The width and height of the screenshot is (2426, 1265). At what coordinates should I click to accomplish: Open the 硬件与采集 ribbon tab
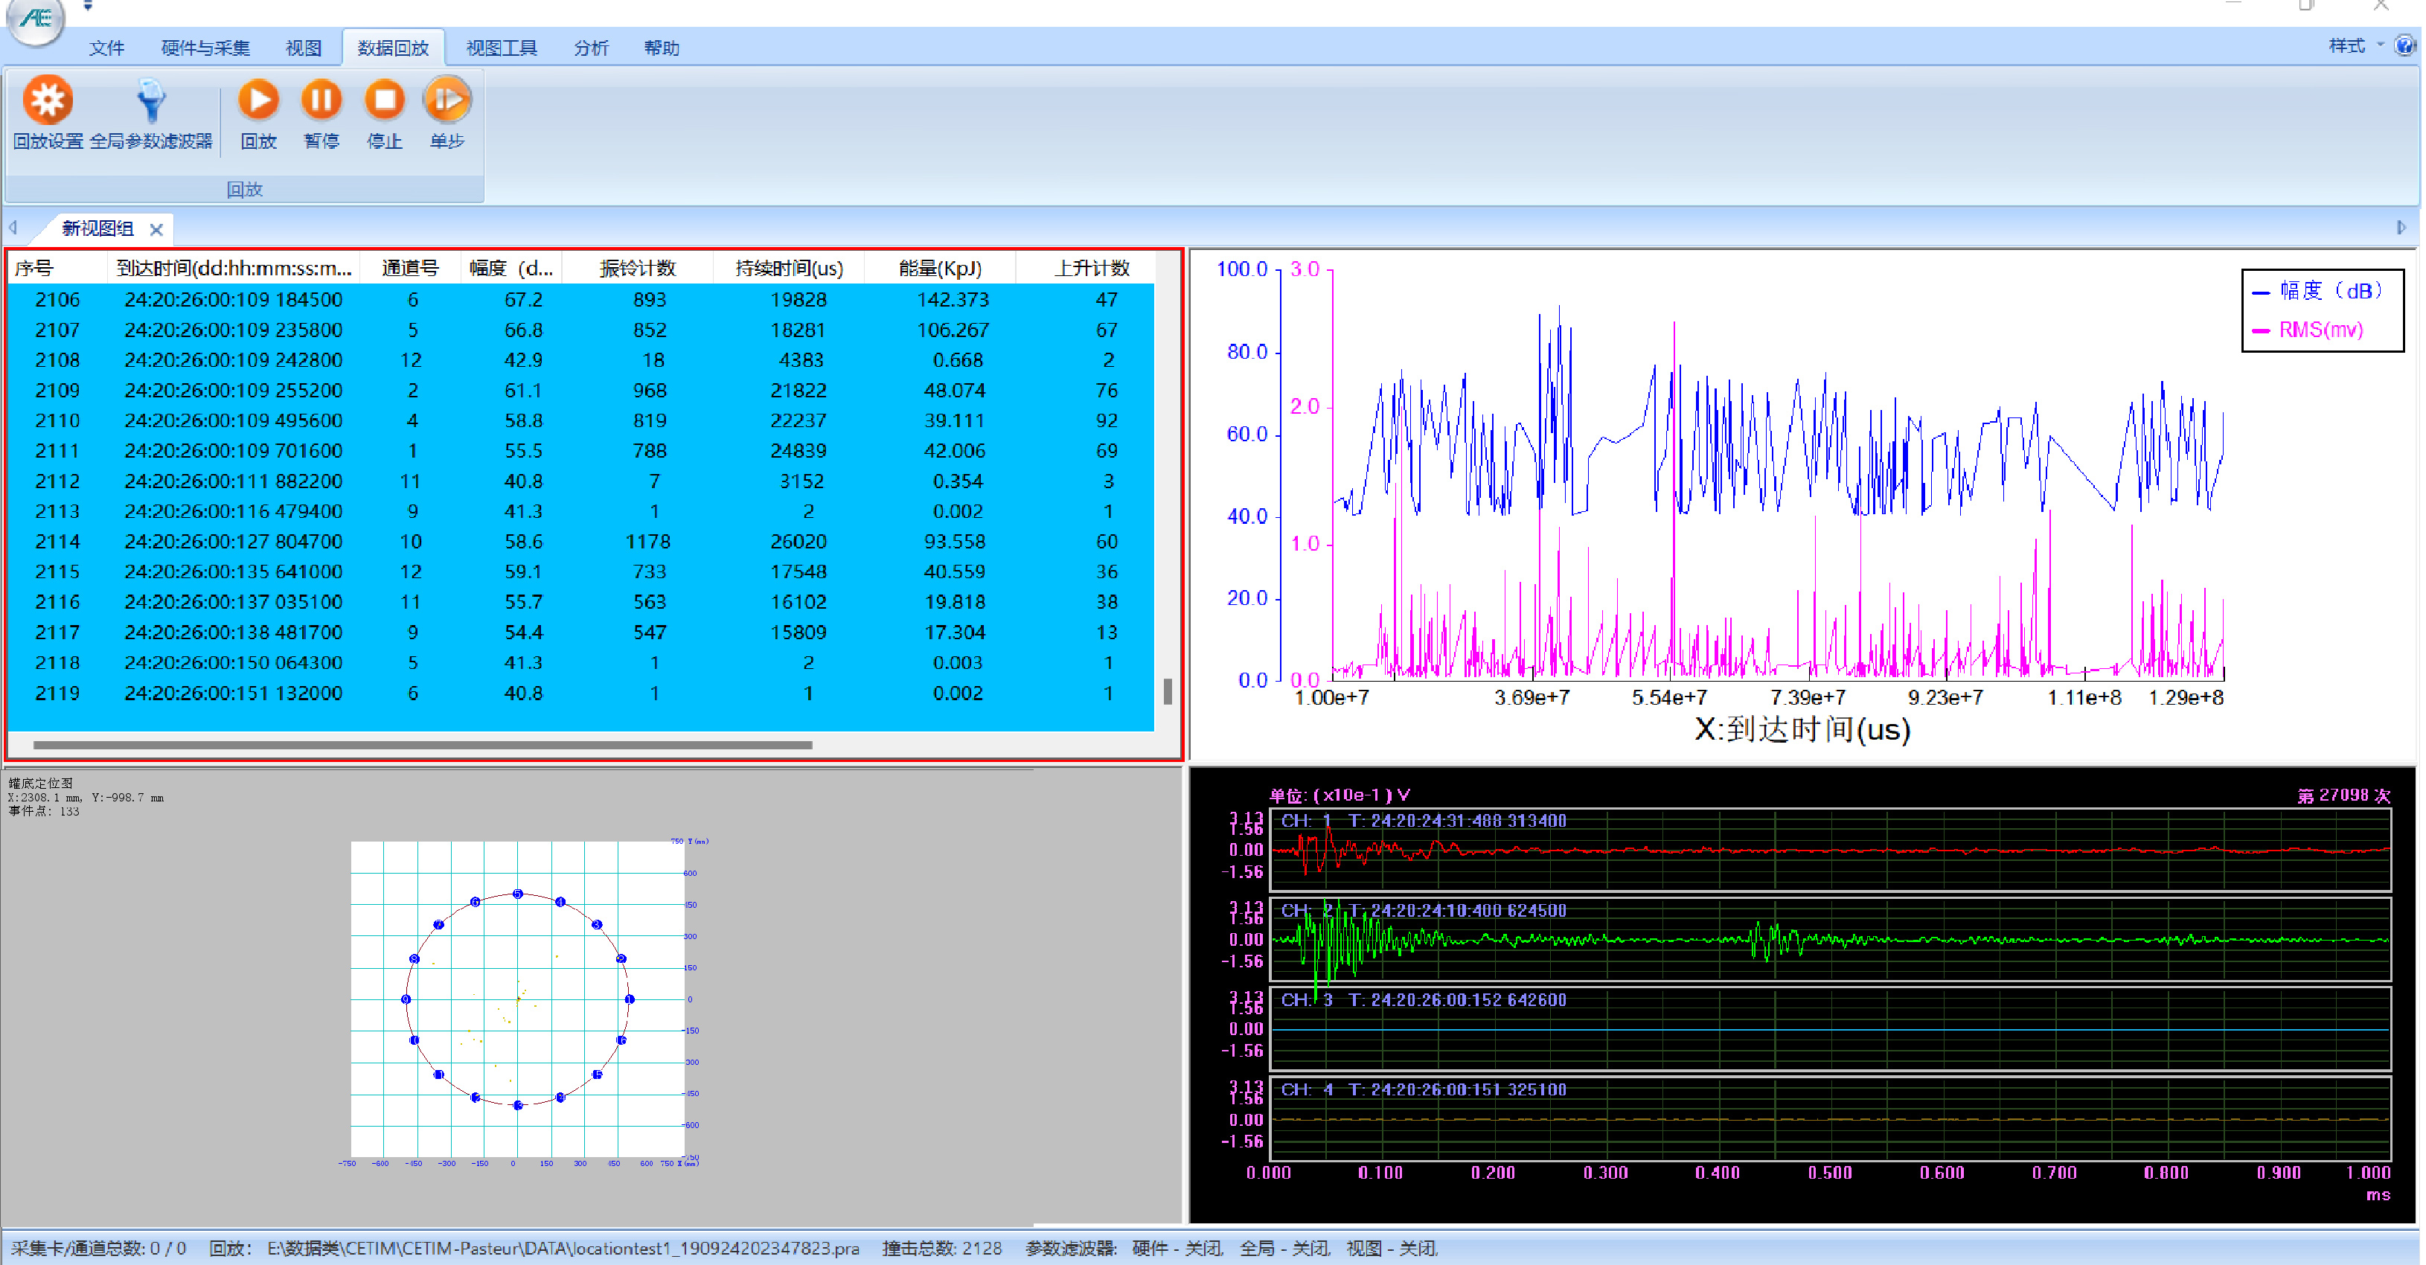point(205,48)
